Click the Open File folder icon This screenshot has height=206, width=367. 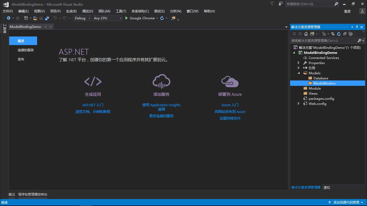(35, 18)
